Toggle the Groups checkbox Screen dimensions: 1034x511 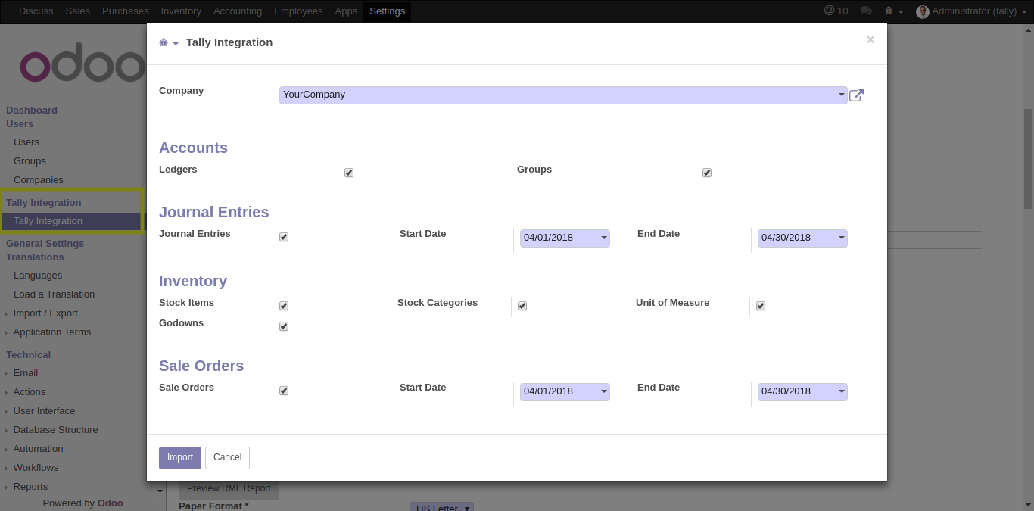point(707,173)
